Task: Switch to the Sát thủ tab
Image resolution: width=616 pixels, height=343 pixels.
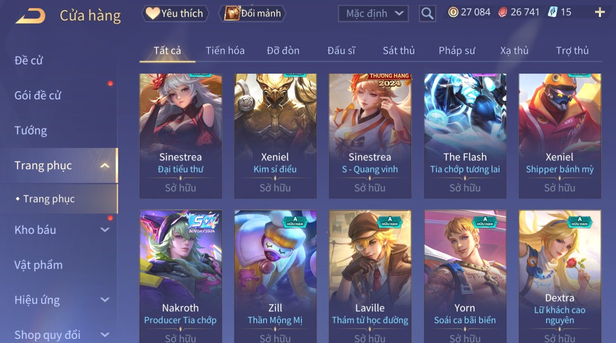Action: pyautogui.click(x=399, y=51)
